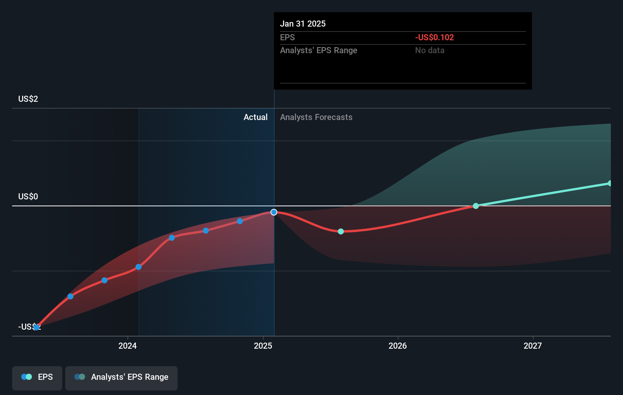Click the blue EPS point on the 2024 boundary line
This screenshot has height=395, width=623.
pos(138,267)
